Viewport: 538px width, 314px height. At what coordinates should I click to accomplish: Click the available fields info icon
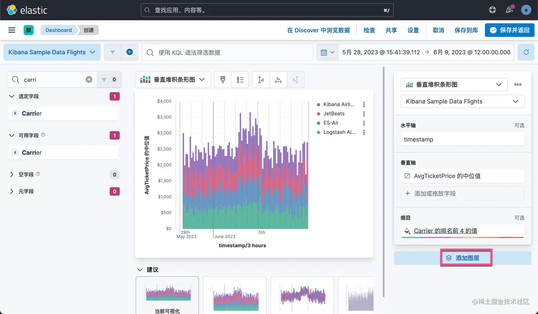click(x=43, y=135)
